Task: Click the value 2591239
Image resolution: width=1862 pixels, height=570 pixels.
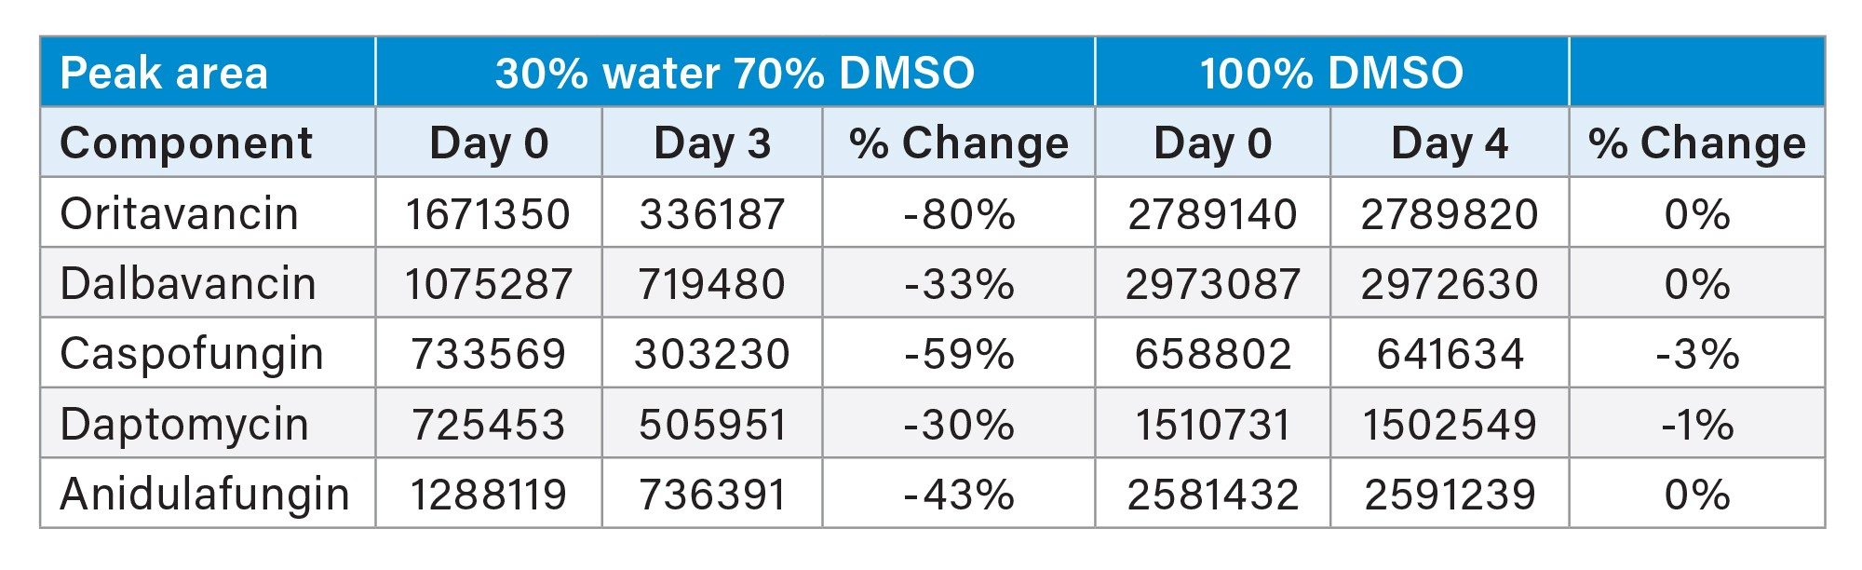Action: [x=1450, y=495]
